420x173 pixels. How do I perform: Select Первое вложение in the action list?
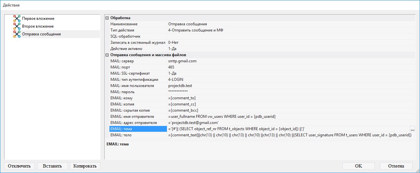38,19
